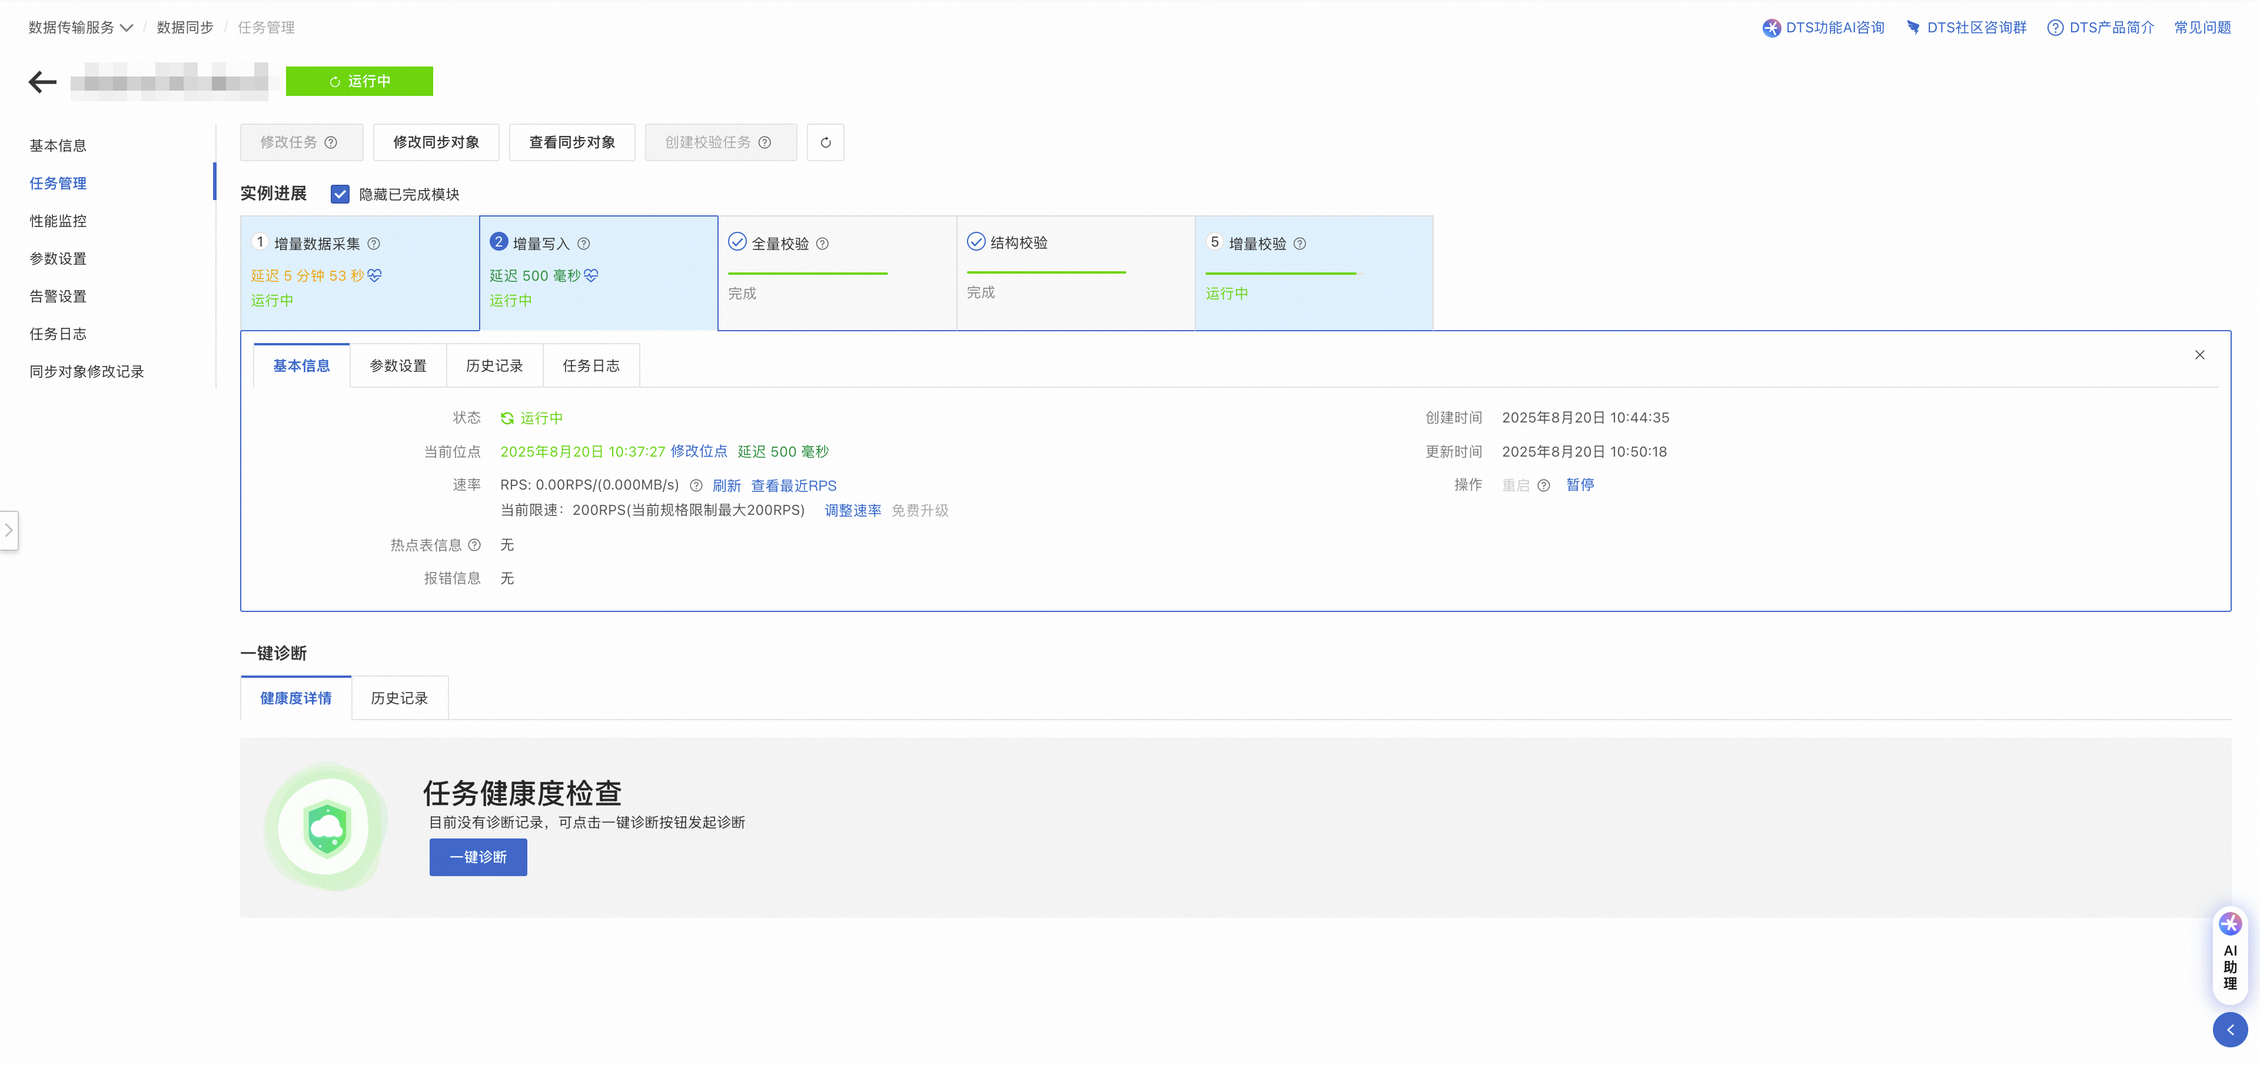
Task: Select the 增量校验 step card
Action: click(x=1314, y=273)
